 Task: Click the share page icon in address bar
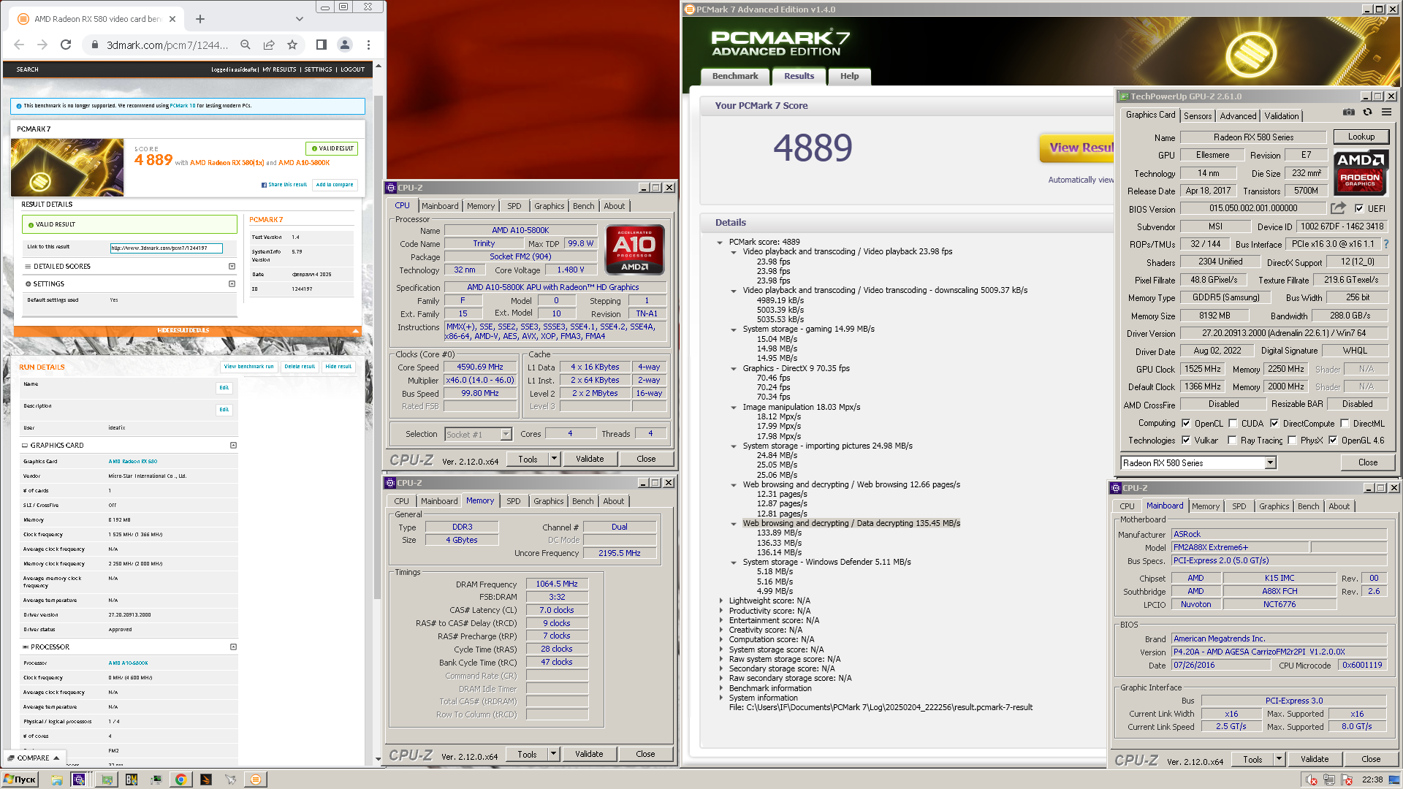[269, 45]
